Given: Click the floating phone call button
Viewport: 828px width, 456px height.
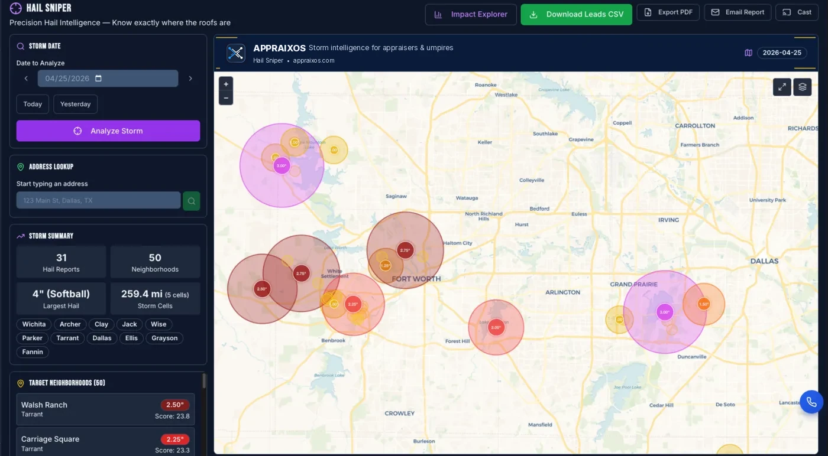Looking at the screenshot, I should pyautogui.click(x=811, y=402).
